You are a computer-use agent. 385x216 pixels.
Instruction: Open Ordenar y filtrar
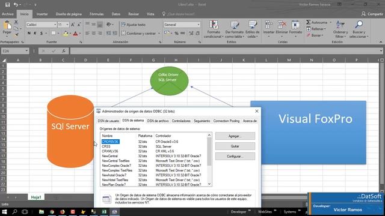click(x=340, y=29)
